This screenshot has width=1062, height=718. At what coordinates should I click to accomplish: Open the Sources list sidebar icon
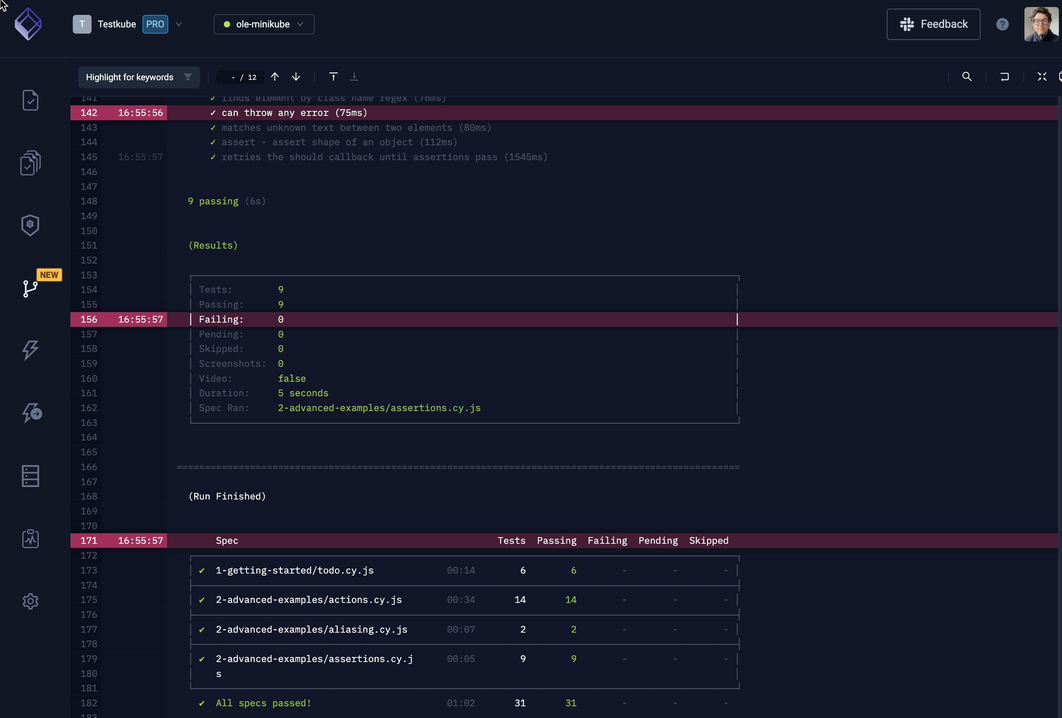point(30,476)
